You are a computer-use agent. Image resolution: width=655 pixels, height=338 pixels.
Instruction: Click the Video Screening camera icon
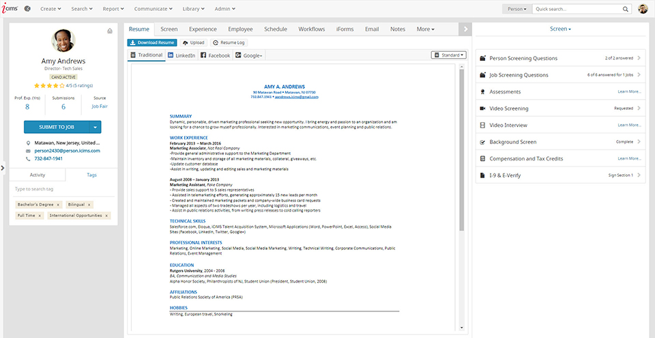click(483, 109)
